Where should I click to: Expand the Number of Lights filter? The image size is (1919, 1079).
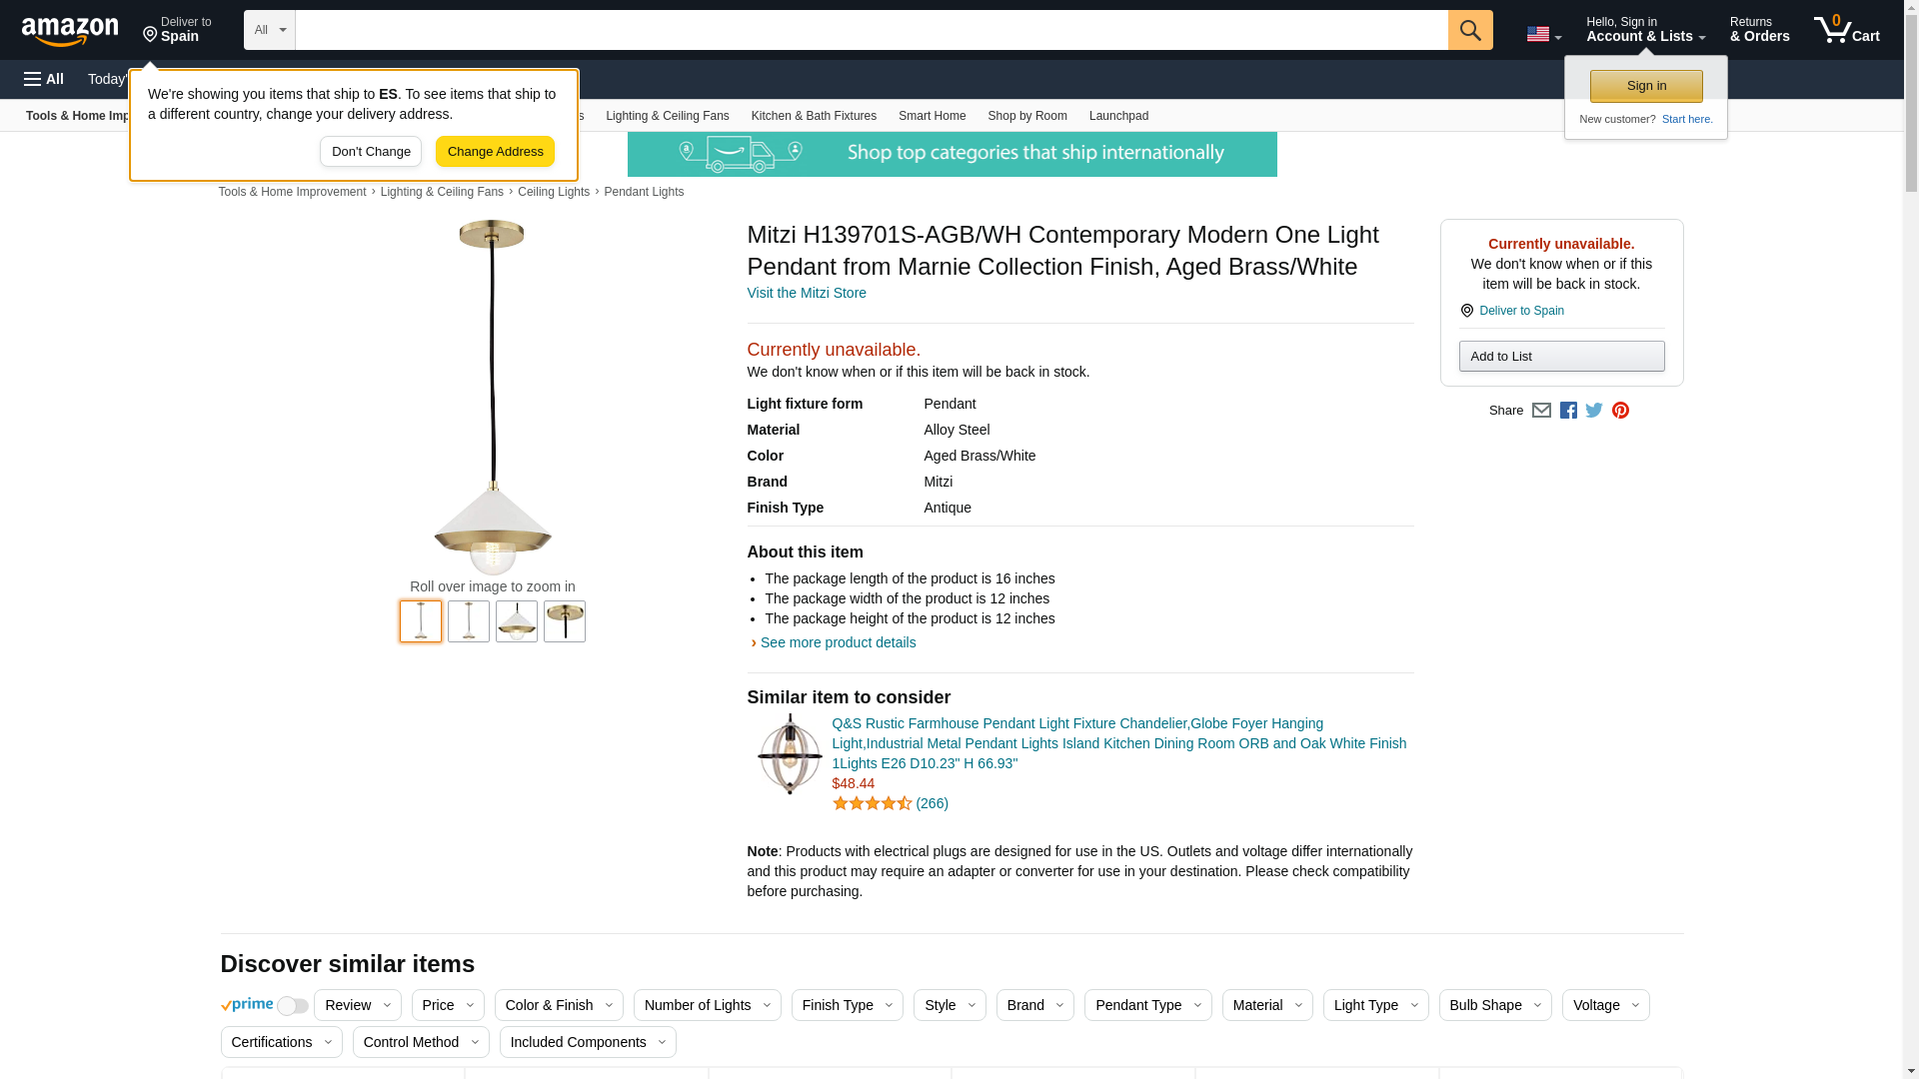[707, 1005]
